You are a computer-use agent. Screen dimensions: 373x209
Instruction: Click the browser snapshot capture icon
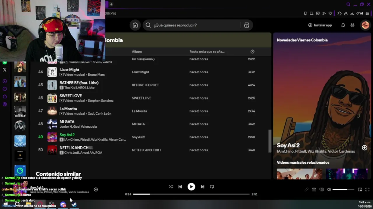click(312, 13)
